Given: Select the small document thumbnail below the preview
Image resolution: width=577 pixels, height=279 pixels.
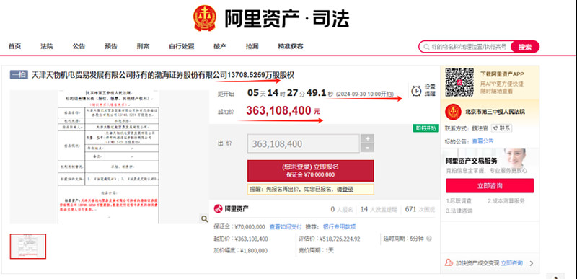Looking at the screenshot, I should tap(28, 247).
